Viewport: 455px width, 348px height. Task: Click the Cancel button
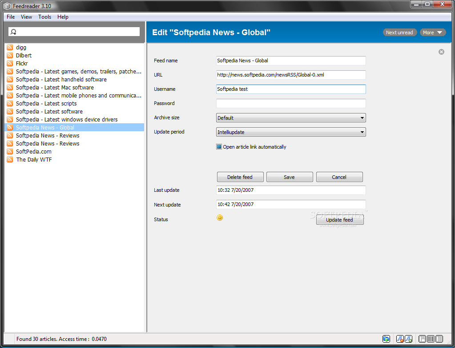339,177
